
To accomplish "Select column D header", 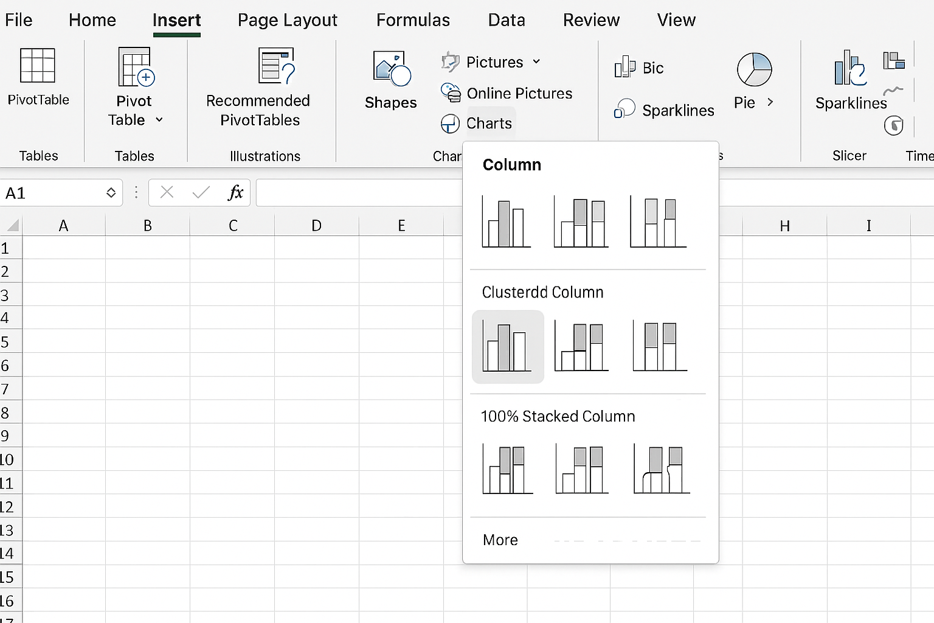I will click(317, 226).
